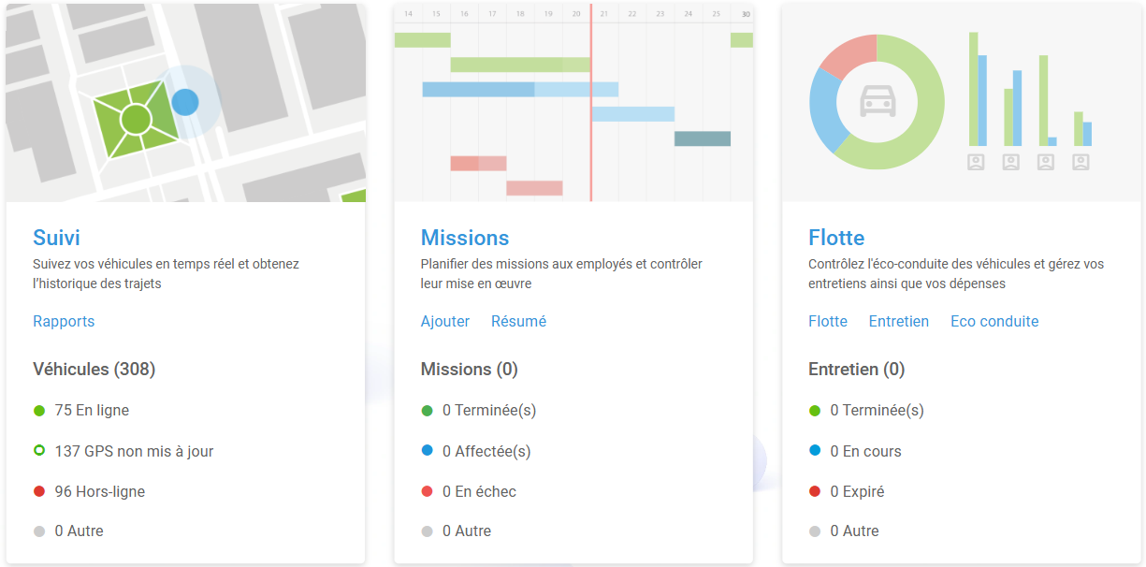Open the Suivi card title
Screen dimensions: 1146x567
pos(56,238)
